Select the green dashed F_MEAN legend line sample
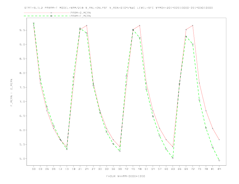The width and height of the screenshot is (239, 184). click(x=47, y=16)
